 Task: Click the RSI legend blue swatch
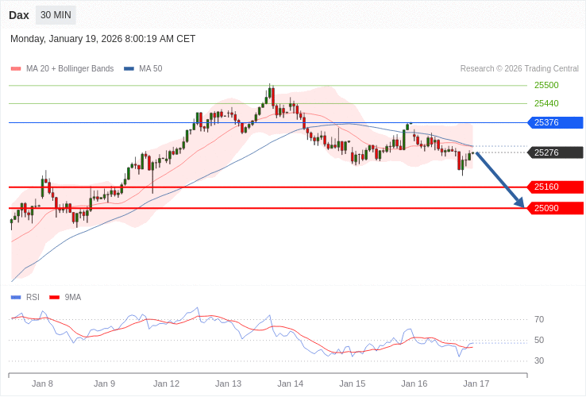[x=16, y=298]
